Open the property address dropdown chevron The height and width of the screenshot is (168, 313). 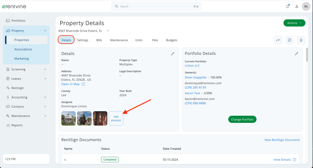pyautogui.click(x=108, y=31)
